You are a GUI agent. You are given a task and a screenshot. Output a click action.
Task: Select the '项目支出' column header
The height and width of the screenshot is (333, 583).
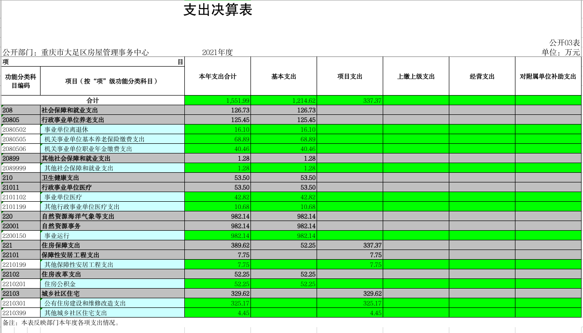pyautogui.click(x=350, y=76)
